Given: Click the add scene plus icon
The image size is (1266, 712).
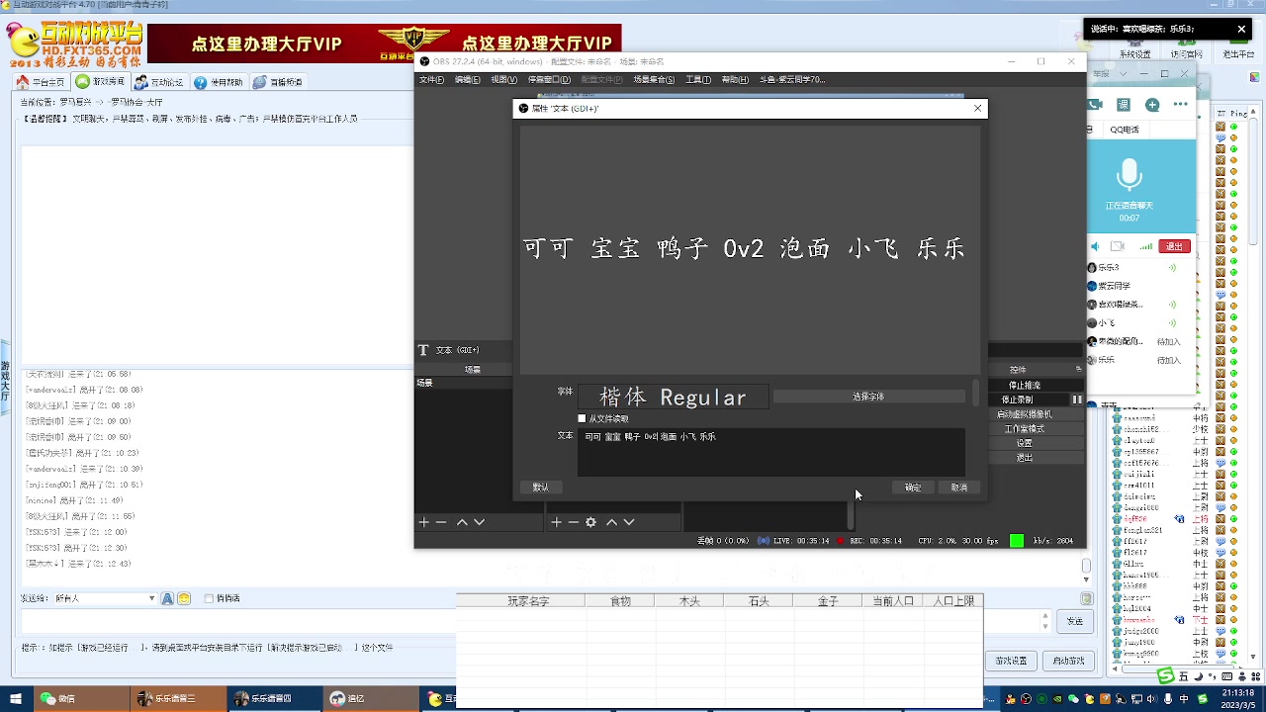Looking at the screenshot, I should (x=423, y=522).
